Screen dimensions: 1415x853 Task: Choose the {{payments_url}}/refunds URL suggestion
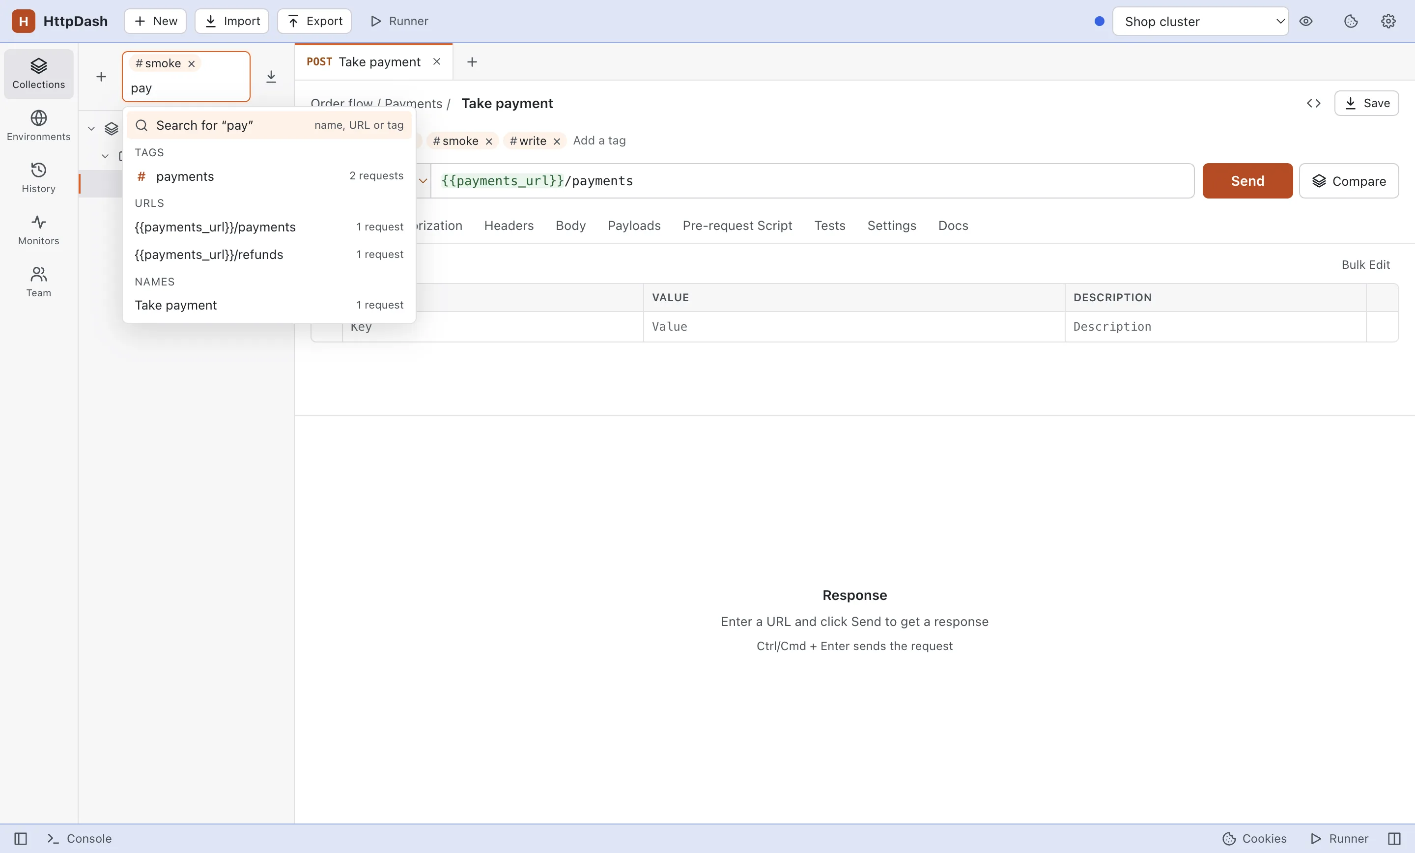coord(269,255)
